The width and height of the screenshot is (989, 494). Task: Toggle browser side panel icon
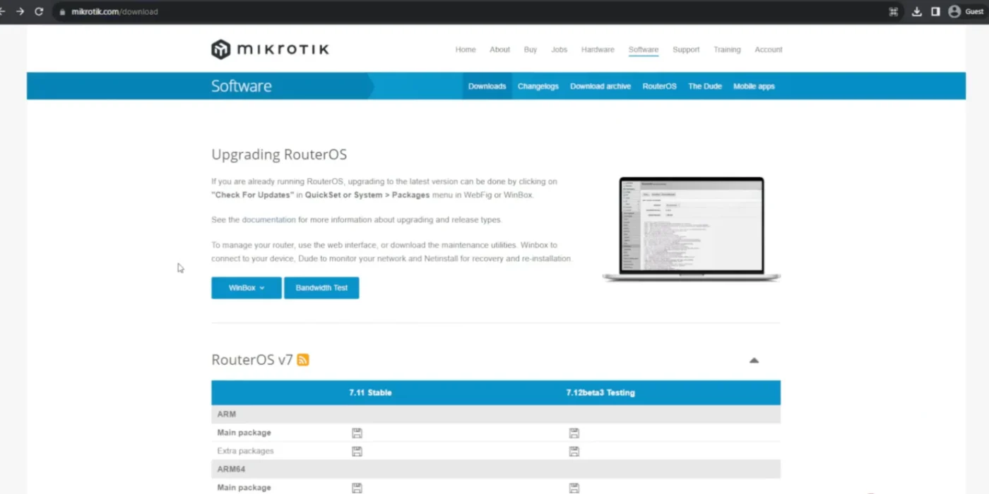(935, 11)
